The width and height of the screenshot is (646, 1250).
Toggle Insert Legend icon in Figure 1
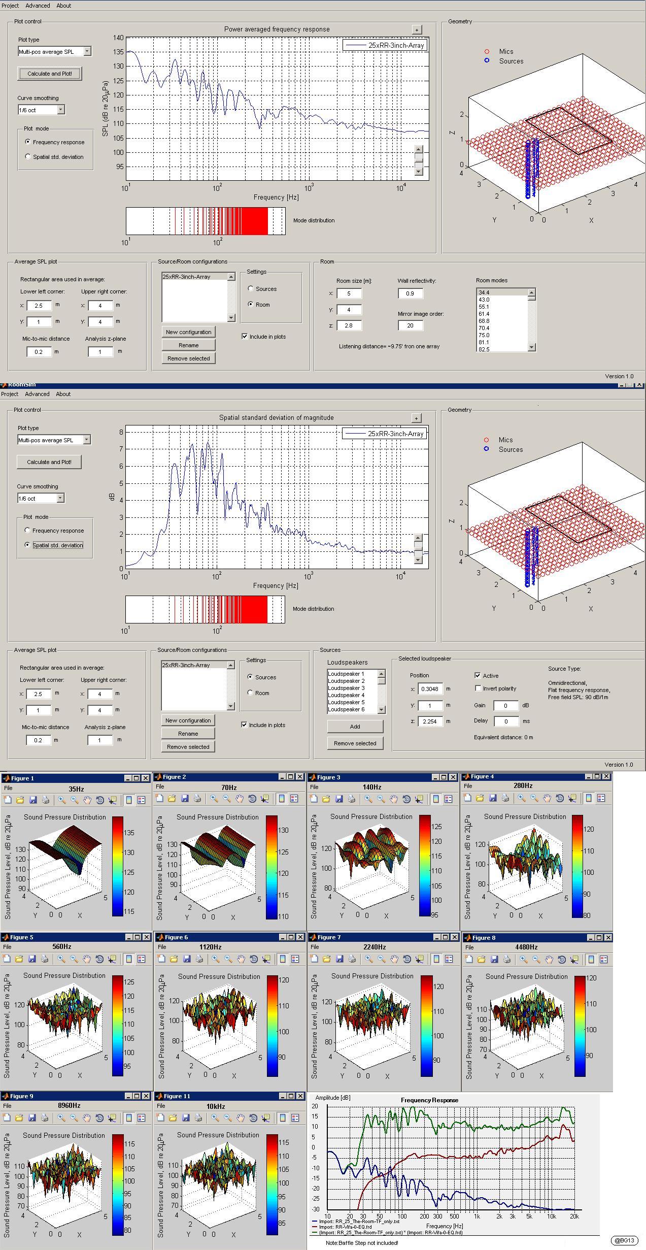142,800
